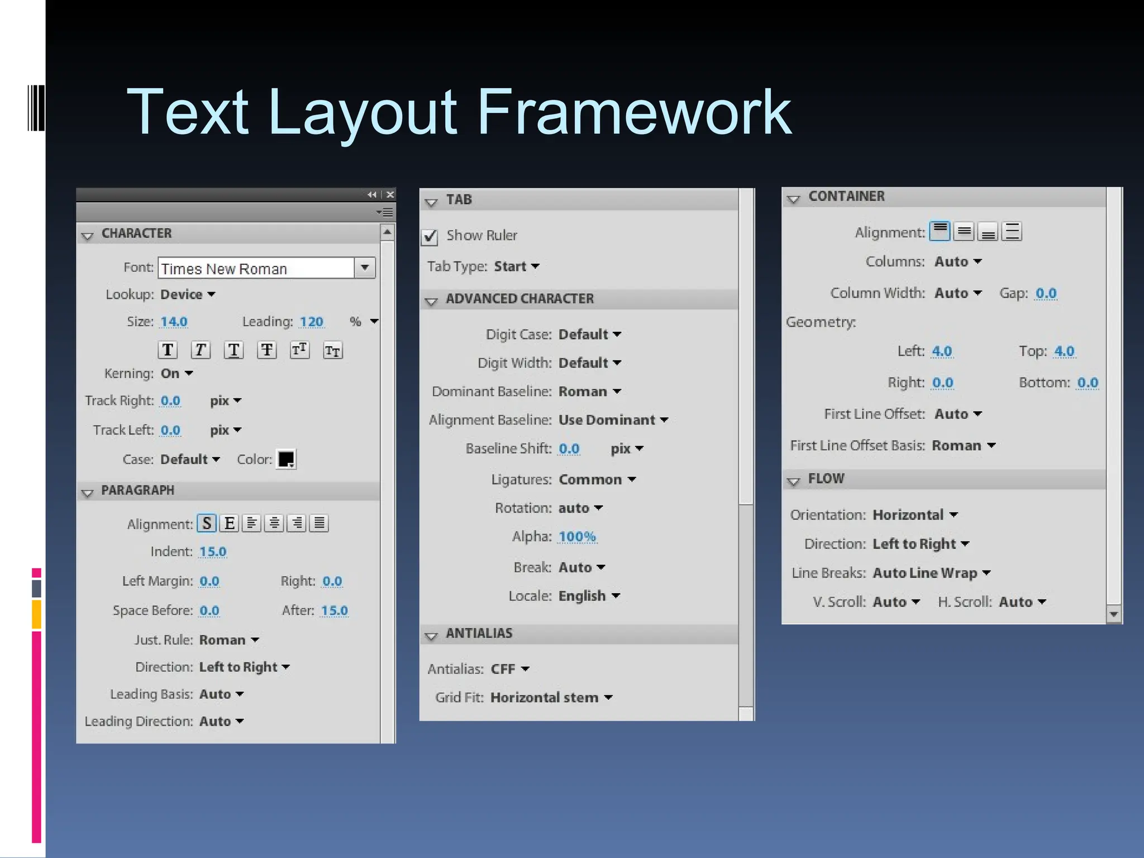Image resolution: width=1144 pixels, height=858 pixels.
Task: Select container top alignment icon
Action: [940, 231]
